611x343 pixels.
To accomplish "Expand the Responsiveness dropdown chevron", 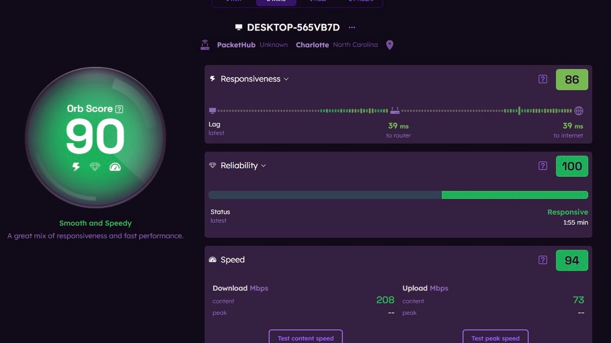I will pyautogui.click(x=286, y=79).
